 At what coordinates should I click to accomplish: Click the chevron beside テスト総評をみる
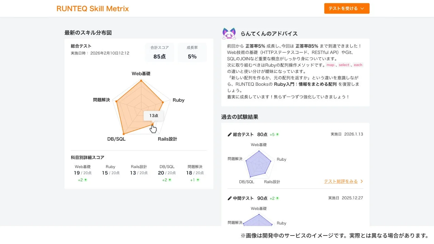coord(362,181)
